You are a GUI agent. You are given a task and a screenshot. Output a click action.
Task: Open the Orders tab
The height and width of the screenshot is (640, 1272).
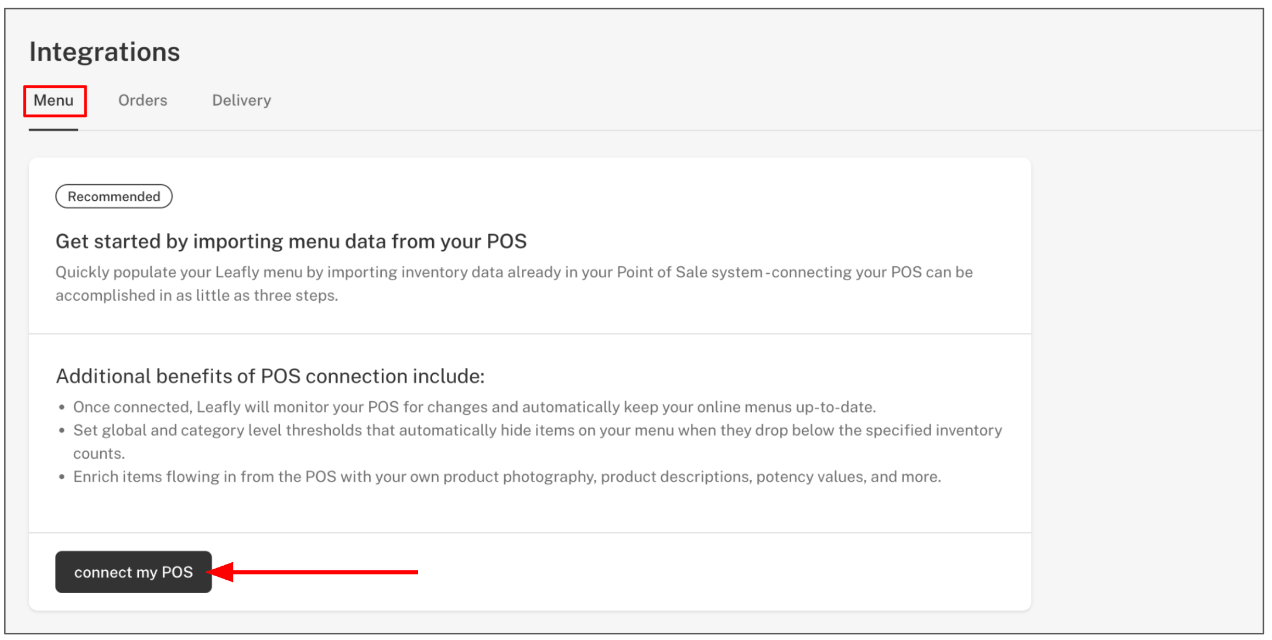pyautogui.click(x=142, y=101)
